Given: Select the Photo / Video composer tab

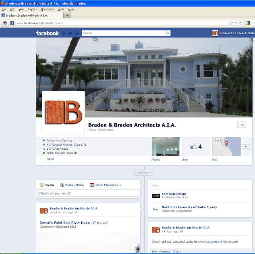Looking at the screenshot, I should tap(72, 185).
